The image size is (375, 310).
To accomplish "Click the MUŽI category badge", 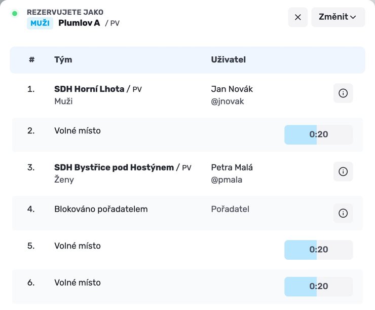I will 40,23.
